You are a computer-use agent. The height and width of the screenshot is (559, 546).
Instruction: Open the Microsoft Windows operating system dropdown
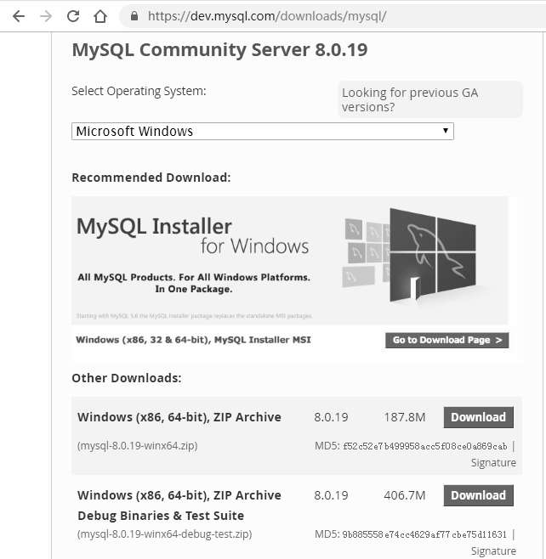263,131
